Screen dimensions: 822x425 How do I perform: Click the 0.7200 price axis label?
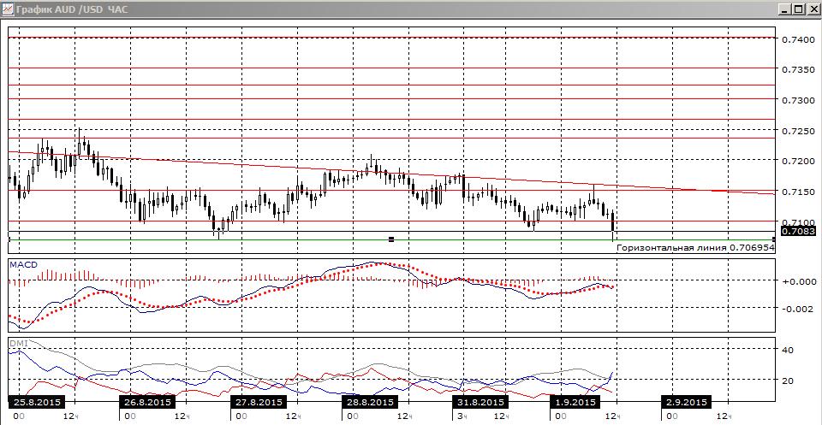pyautogui.click(x=798, y=162)
